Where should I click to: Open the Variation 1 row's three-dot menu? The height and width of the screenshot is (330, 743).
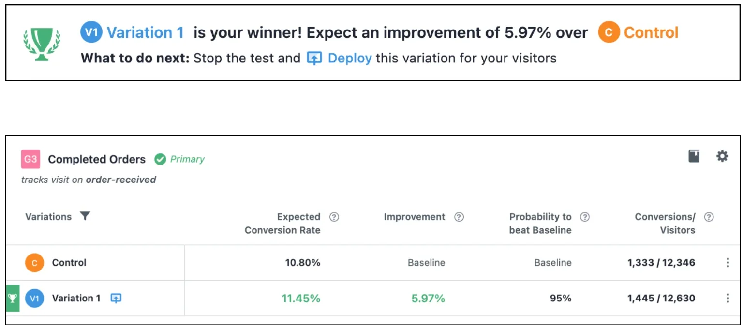click(728, 298)
